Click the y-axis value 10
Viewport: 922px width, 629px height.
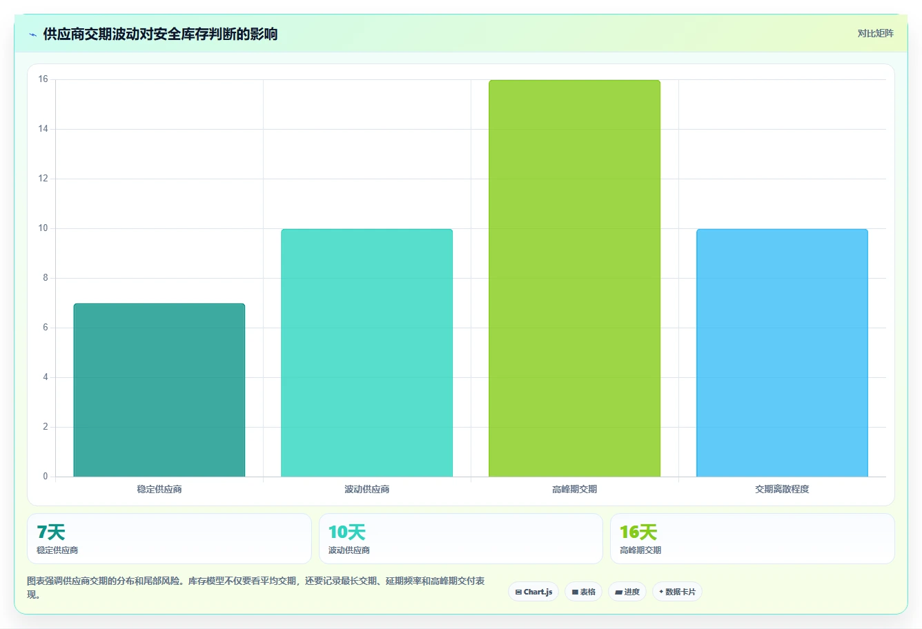(x=43, y=228)
